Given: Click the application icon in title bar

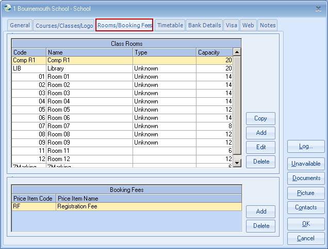Looking at the screenshot, I should click(7, 8).
